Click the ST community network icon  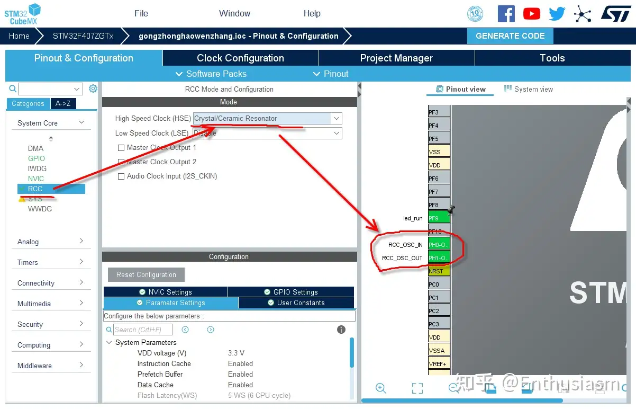[x=583, y=14]
